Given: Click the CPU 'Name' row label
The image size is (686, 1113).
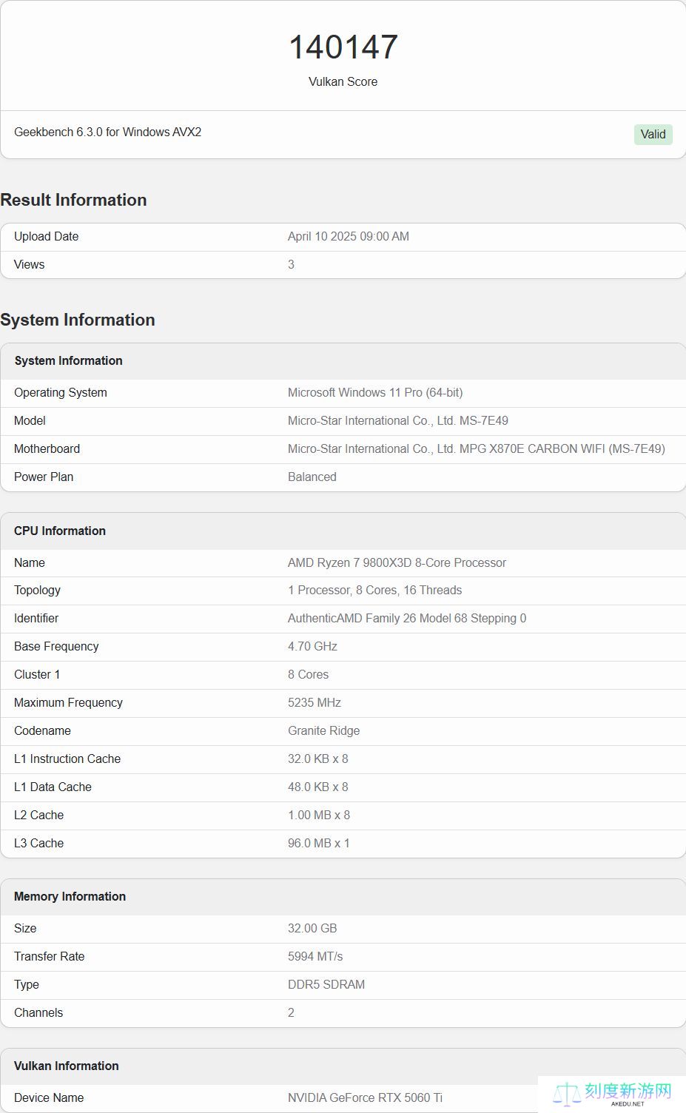Looking at the screenshot, I should 30,563.
